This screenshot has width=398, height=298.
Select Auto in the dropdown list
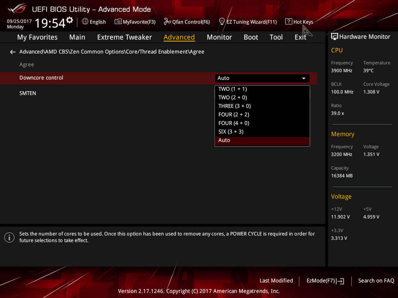tap(262, 140)
